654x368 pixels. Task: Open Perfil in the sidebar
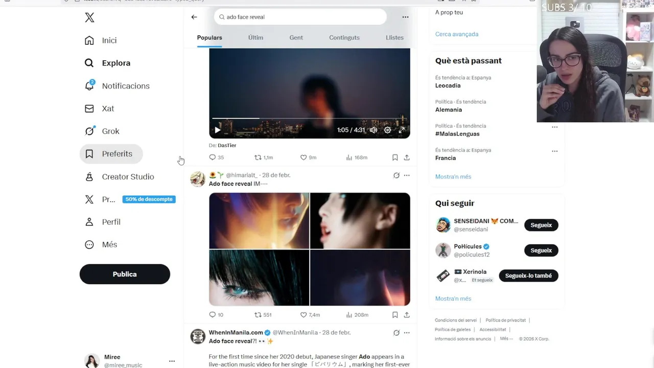coord(103,222)
